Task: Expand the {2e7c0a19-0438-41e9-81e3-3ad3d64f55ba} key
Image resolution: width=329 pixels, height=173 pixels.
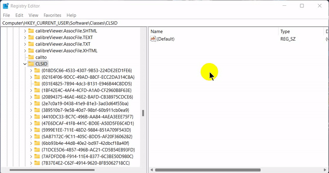Action: point(31,104)
